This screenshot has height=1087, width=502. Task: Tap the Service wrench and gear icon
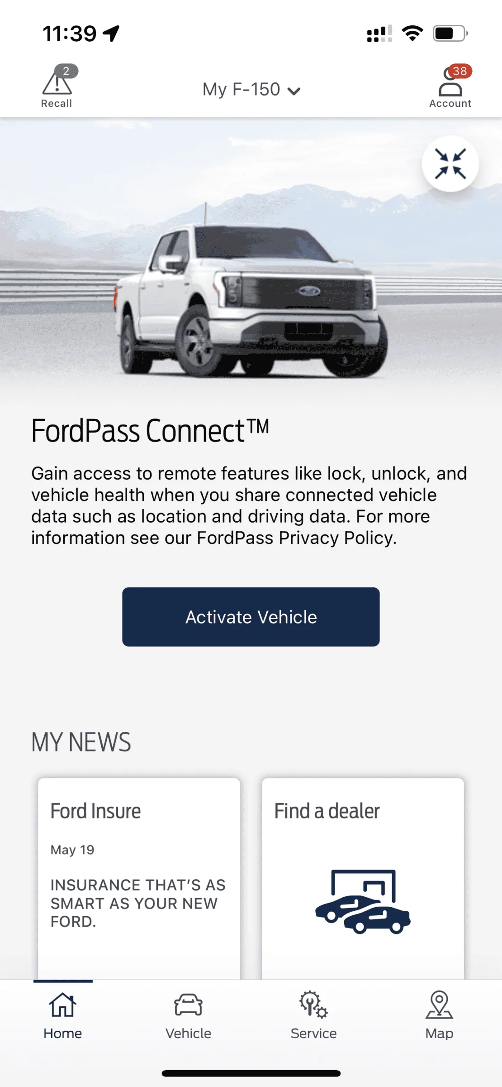point(313,1005)
